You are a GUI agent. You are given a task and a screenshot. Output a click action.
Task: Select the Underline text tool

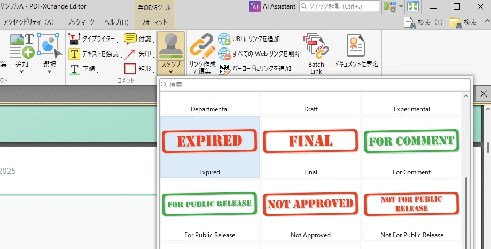coord(83,68)
